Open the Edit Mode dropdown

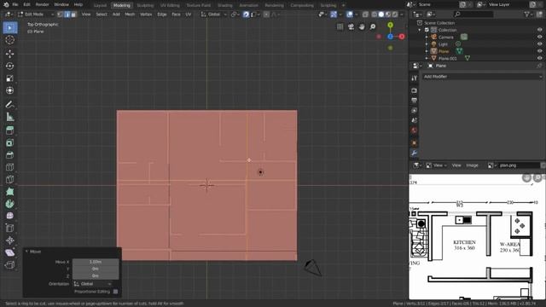(36, 14)
